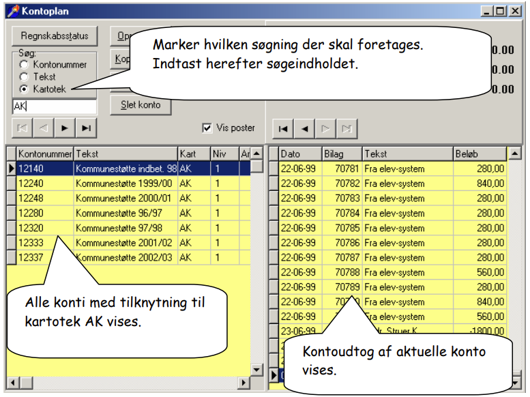
Task: Select the Kontonummer search radio button
Action: (x=24, y=64)
